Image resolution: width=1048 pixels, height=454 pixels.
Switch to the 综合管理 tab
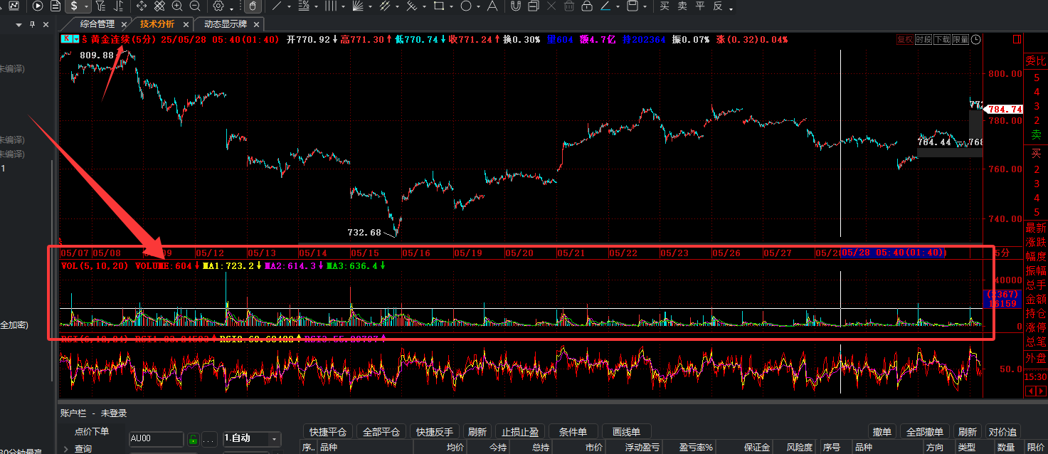pyautogui.click(x=97, y=24)
